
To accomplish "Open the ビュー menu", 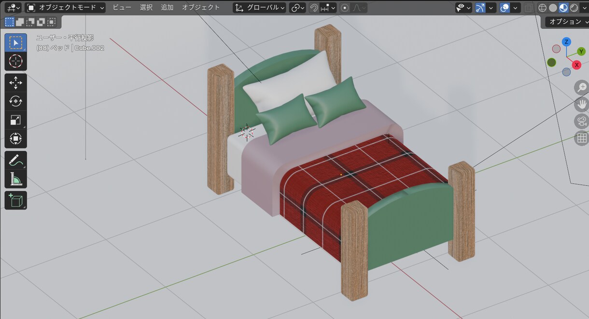I will tap(122, 8).
